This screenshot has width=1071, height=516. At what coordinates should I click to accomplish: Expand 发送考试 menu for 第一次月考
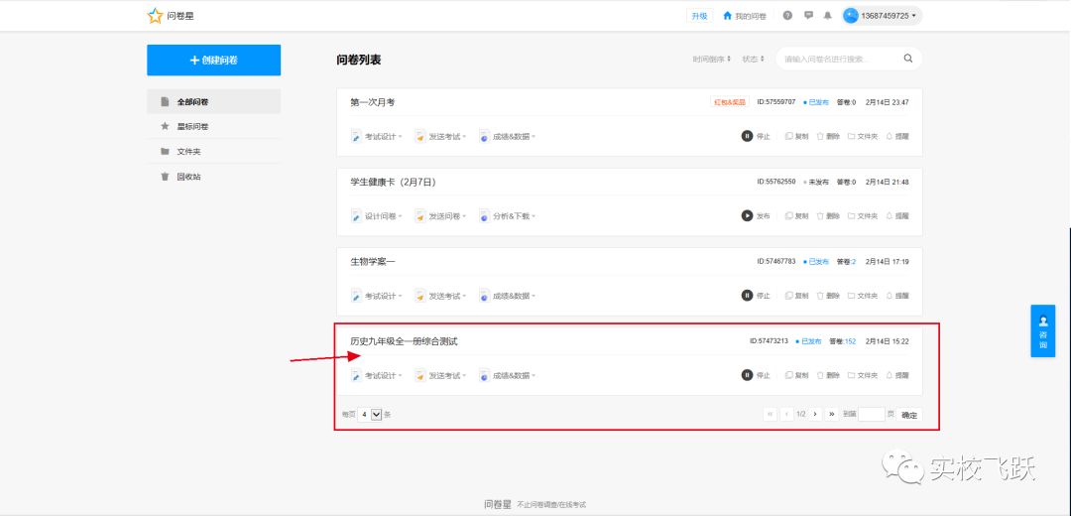click(x=440, y=136)
